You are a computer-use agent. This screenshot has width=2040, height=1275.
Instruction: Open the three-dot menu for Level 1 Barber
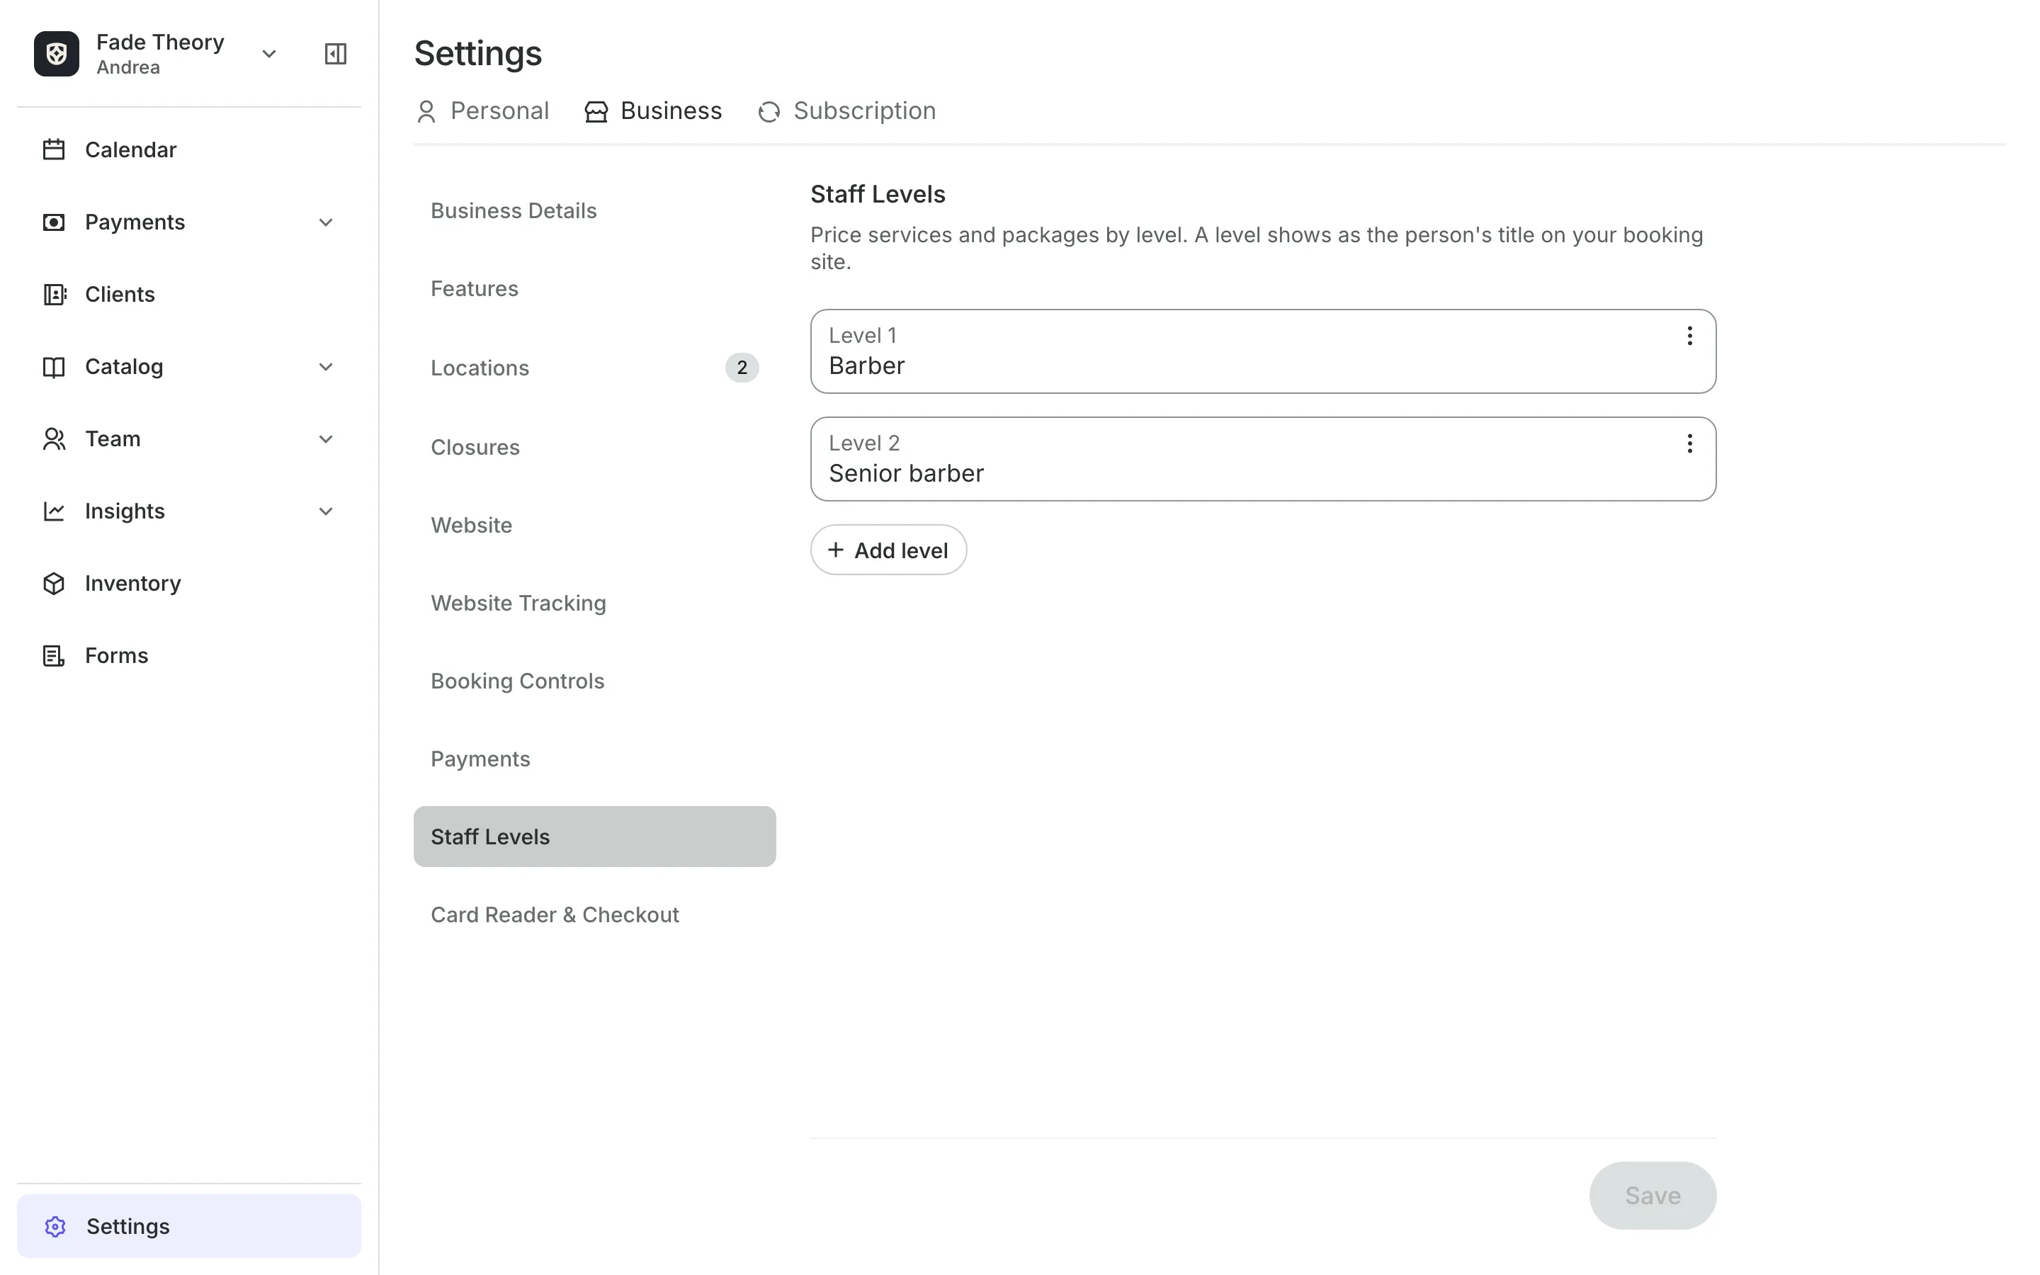click(x=1689, y=336)
